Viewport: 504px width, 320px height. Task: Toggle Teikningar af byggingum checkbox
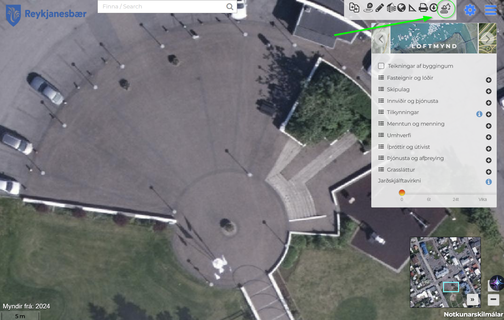tap(381, 66)
